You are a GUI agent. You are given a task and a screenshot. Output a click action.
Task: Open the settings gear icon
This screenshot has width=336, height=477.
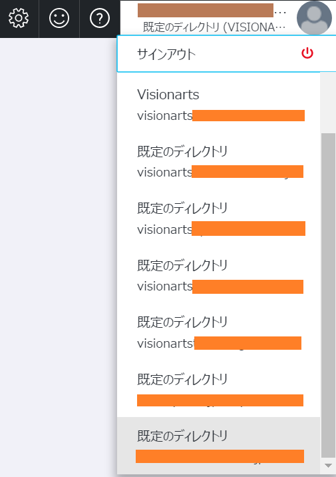pos(19,18)
